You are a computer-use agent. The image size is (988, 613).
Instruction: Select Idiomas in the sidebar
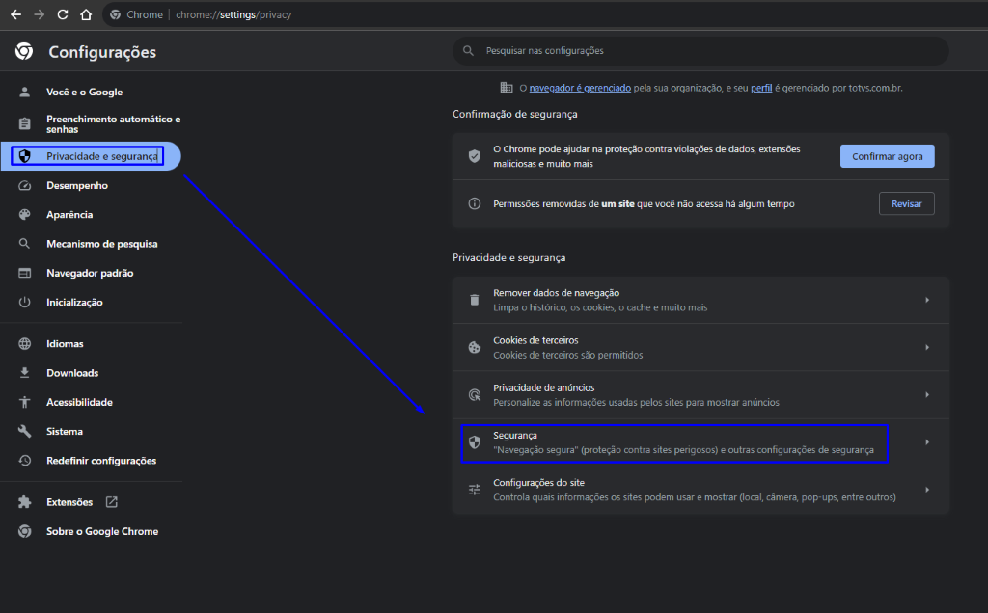coord(65,344)
